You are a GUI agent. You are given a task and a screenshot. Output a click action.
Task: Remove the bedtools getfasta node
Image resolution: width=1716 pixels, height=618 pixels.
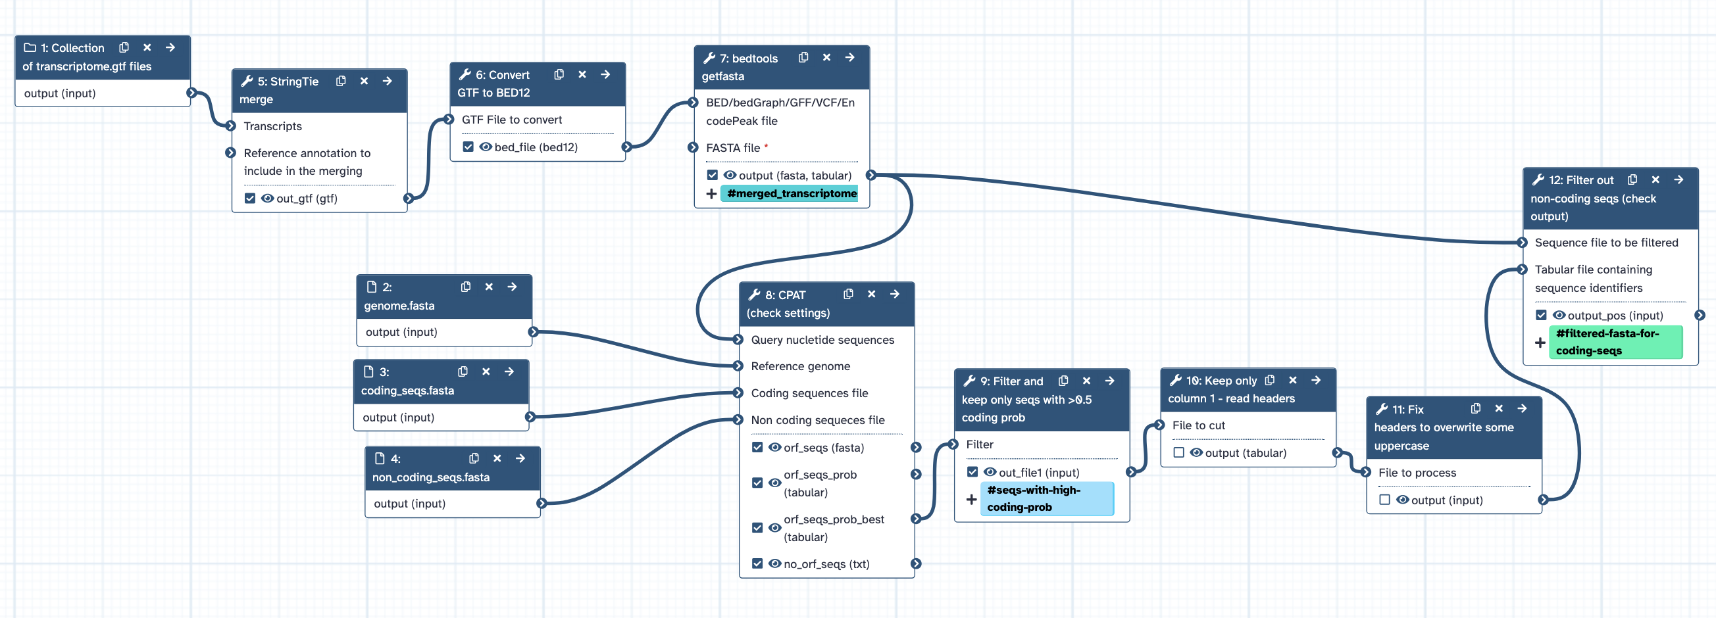(826, 58)
